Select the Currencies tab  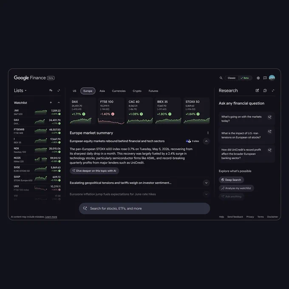click(x=119, y=91)
